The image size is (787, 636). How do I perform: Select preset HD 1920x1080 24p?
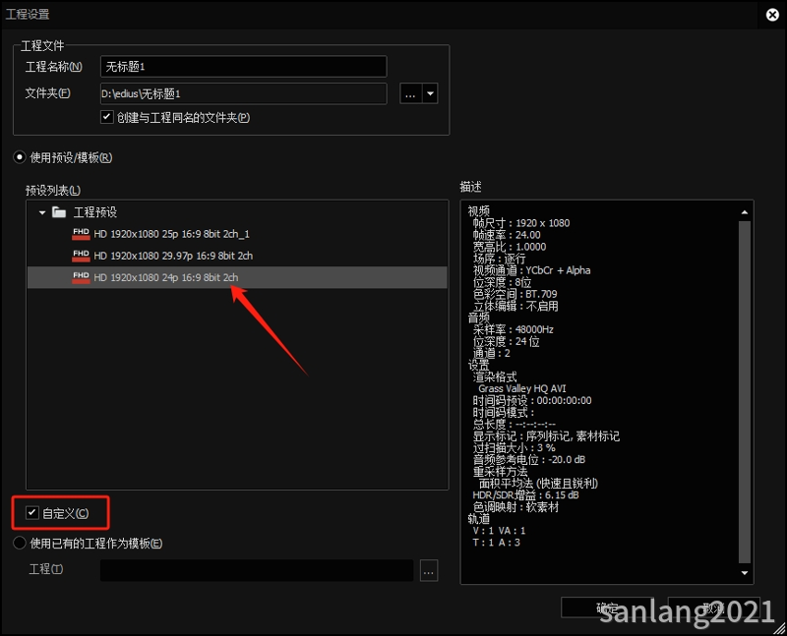coord(237,277)
